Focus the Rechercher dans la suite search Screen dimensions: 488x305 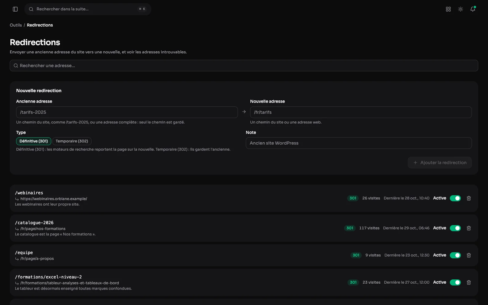pyautogui.click(x=88, y=9)
